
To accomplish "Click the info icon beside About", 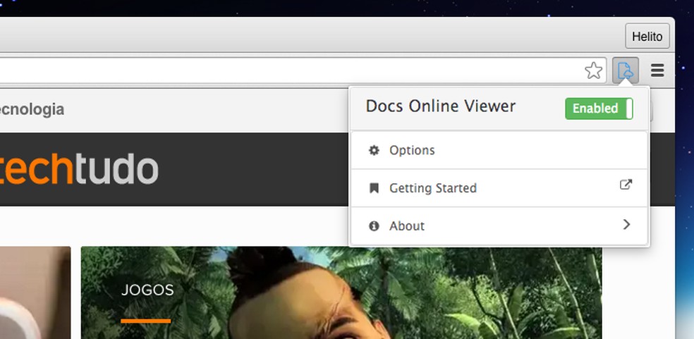I will click(374, 226).
